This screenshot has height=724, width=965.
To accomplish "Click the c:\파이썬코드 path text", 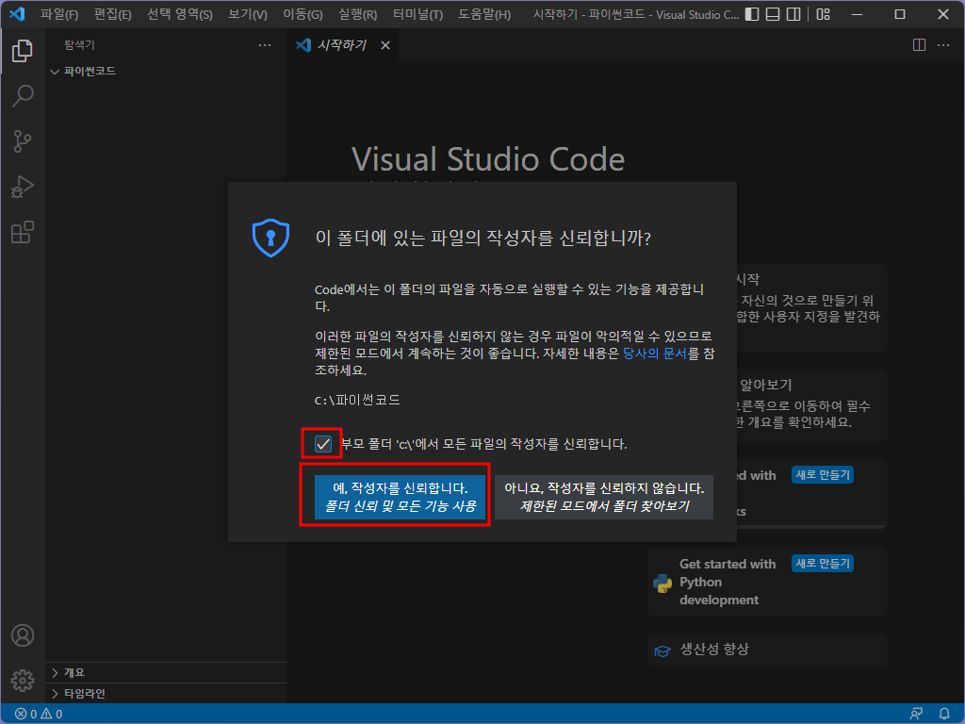I will 357,400.
